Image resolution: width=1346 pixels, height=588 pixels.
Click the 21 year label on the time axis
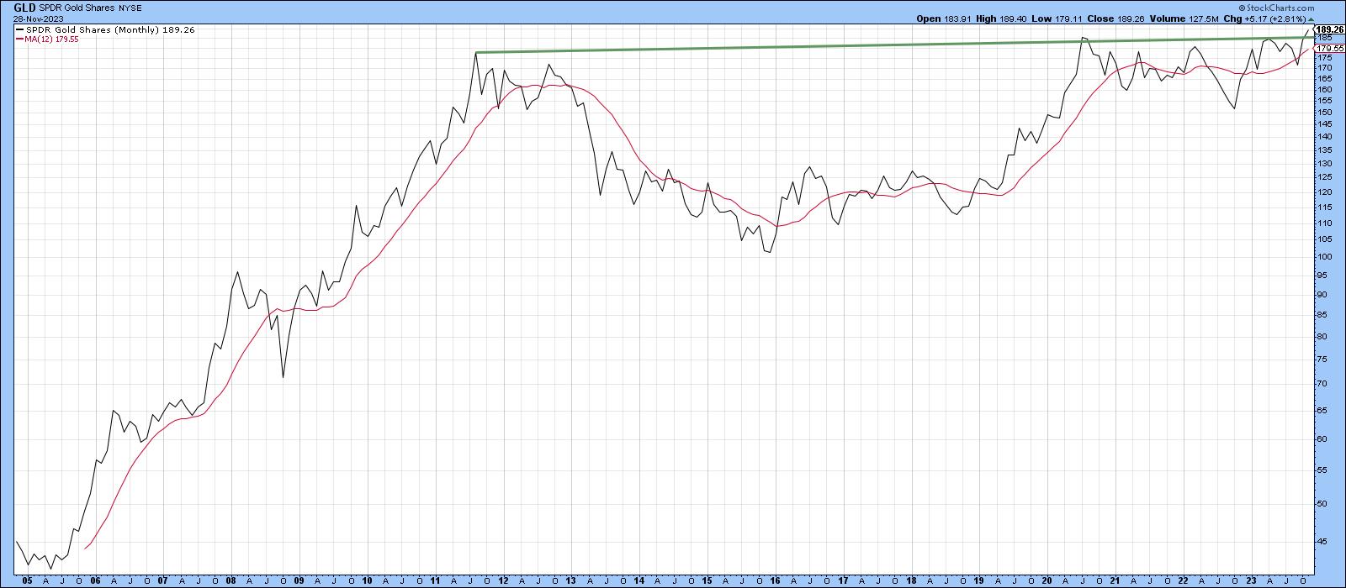click(1115, 580)
